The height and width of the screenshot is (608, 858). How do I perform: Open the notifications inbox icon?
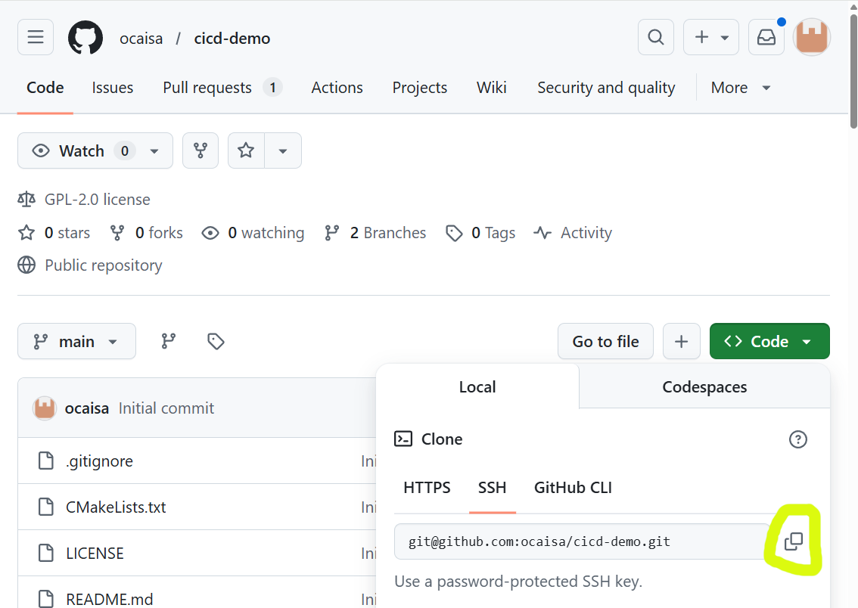pos(766,37)
